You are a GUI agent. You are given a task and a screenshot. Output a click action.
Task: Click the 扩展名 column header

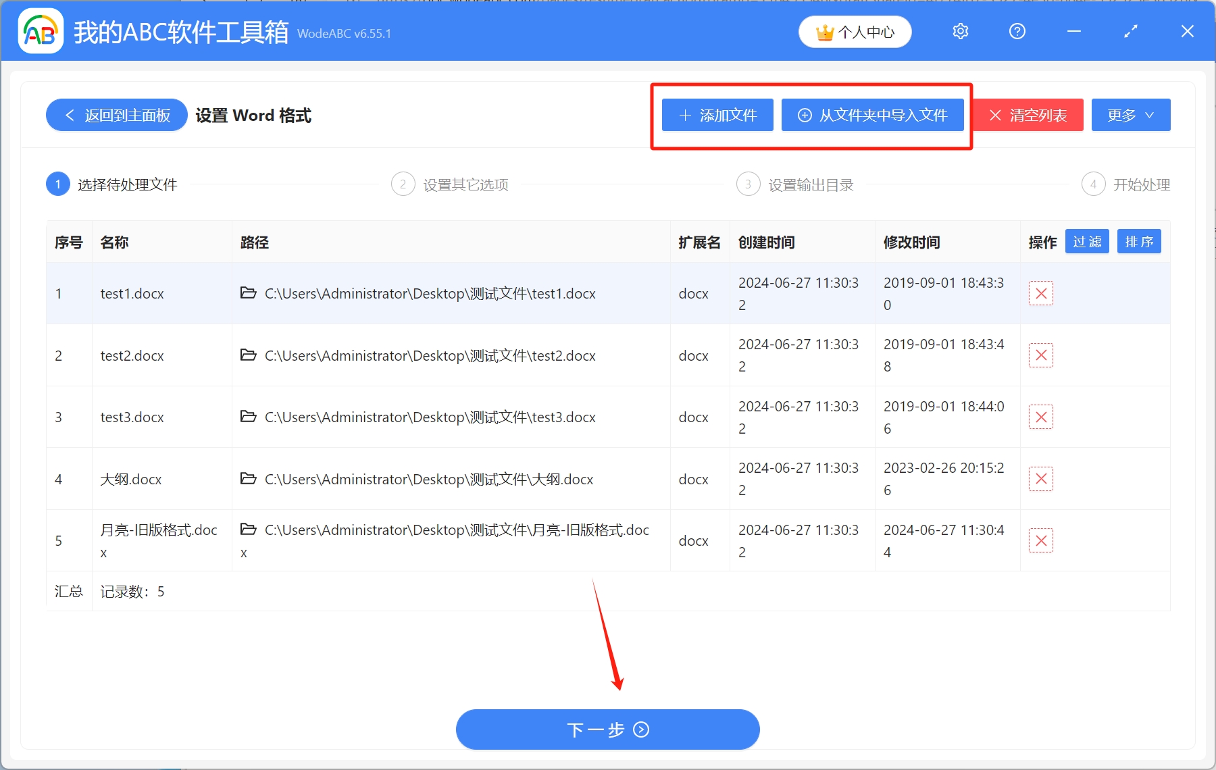tap(700, 242)
